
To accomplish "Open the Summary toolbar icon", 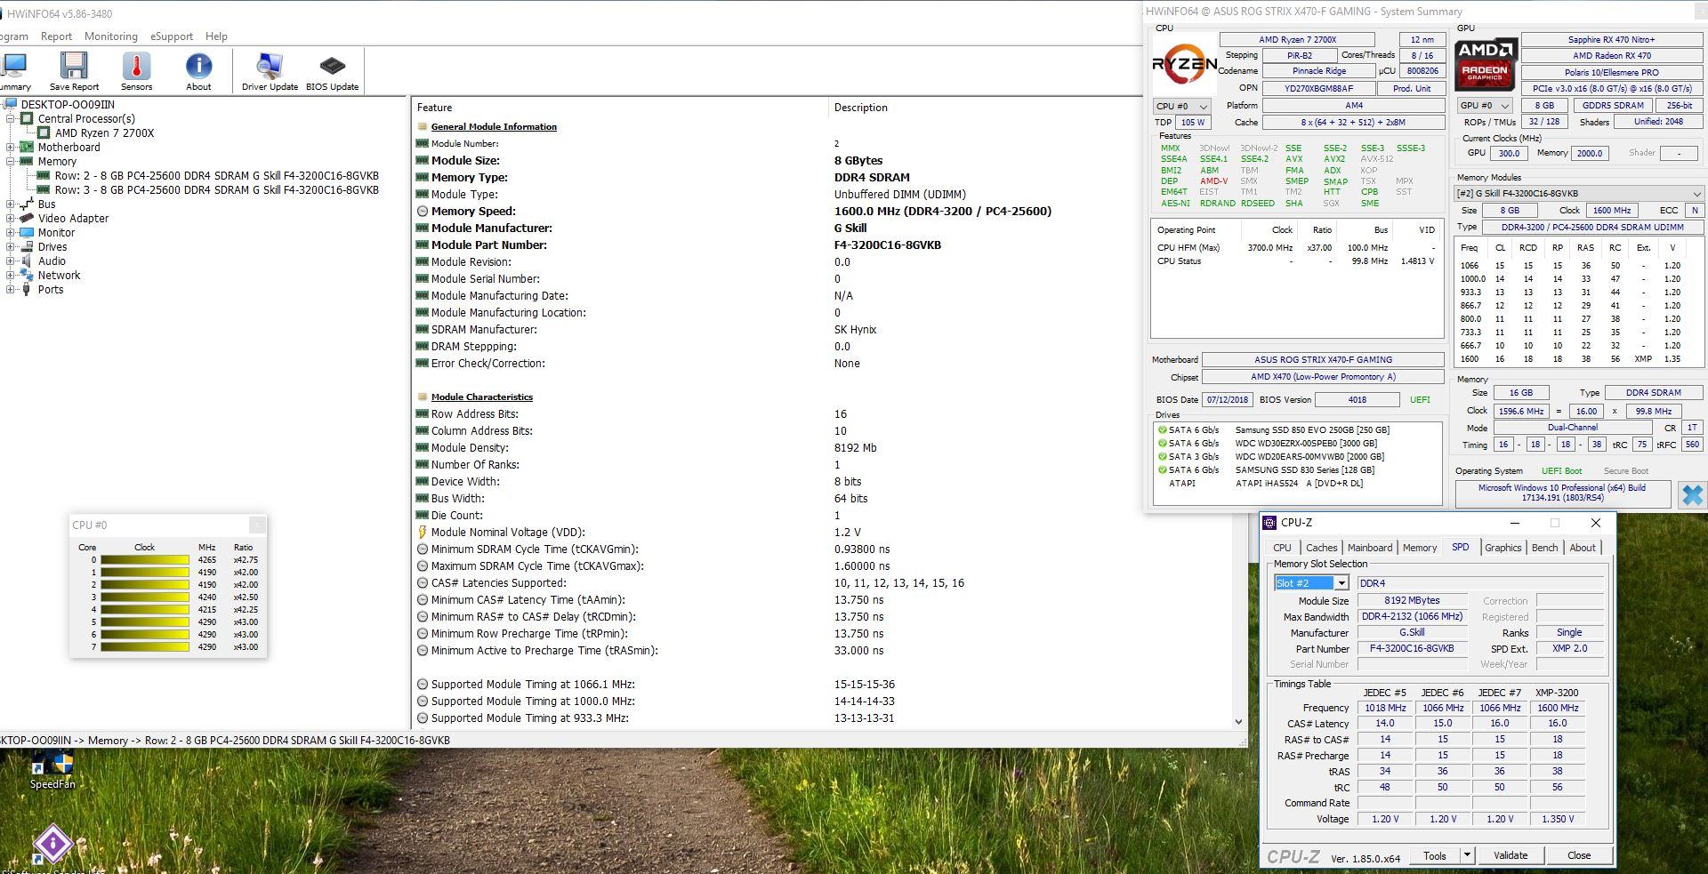I will [x=14, y=71].
